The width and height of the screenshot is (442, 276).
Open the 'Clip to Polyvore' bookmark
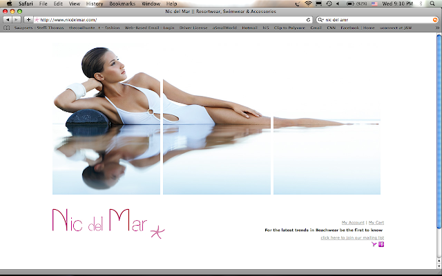(289, 28)
